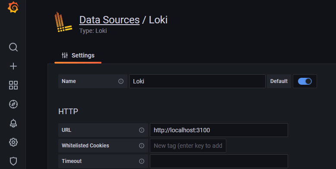Open the Explore compass icon
Image resolution: width=336 pixels, height=169 pixels.
pyautogui.click(x=13, y=104)
